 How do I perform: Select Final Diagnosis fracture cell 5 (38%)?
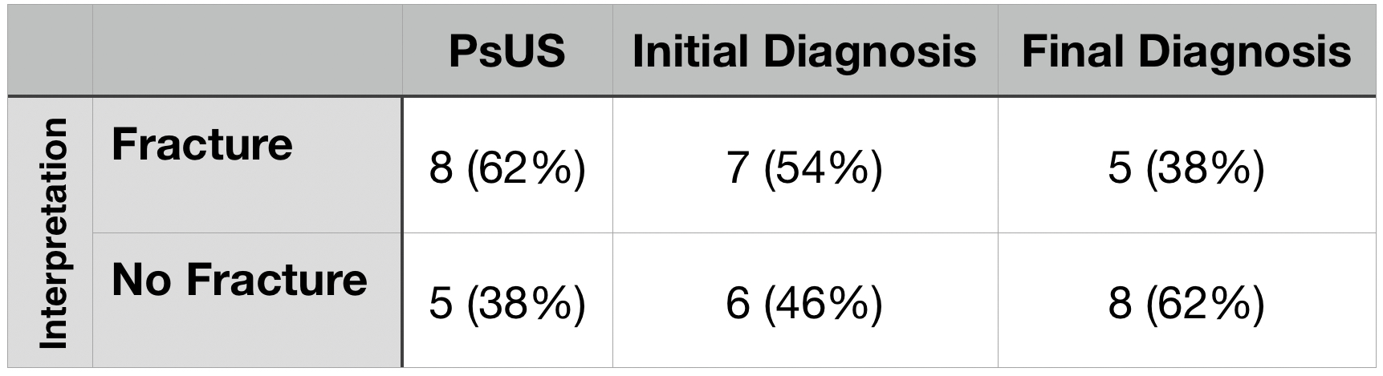click(1186, 165)
